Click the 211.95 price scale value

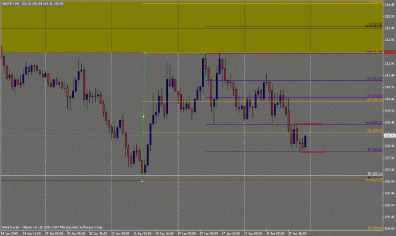point(389,64)
